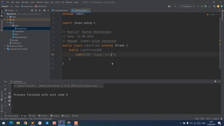Image resolution: width=224 pixels, height=126 pixels.
Task: Open the VCS menu
Action: pyautogui.click(x=63, y=2)
